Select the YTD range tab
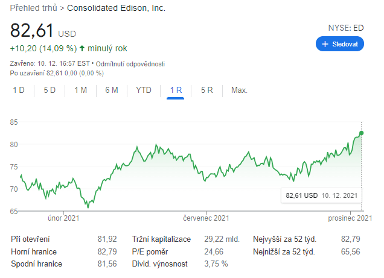Viewport: 384px width, 278px height. [144, 90]
